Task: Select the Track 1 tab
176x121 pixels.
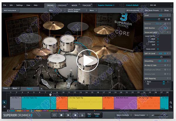Action: coord(30,88)
